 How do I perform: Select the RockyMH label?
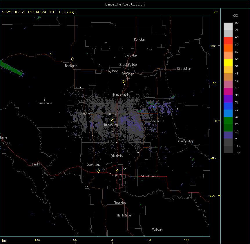coord(71,66)
